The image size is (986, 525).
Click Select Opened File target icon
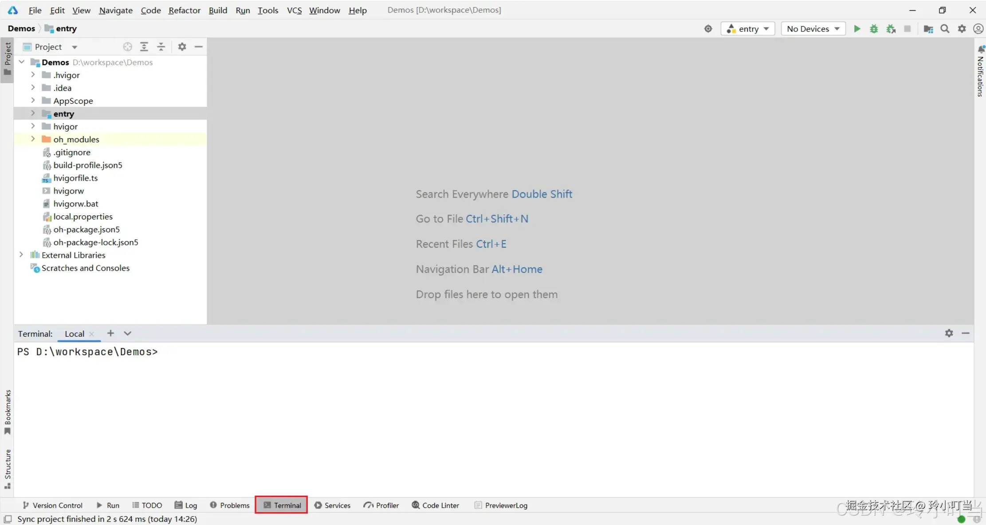point(127,47)
